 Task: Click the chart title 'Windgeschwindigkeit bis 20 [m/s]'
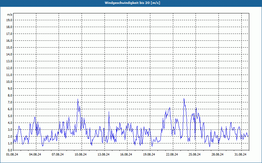click(x=132, y=3)
